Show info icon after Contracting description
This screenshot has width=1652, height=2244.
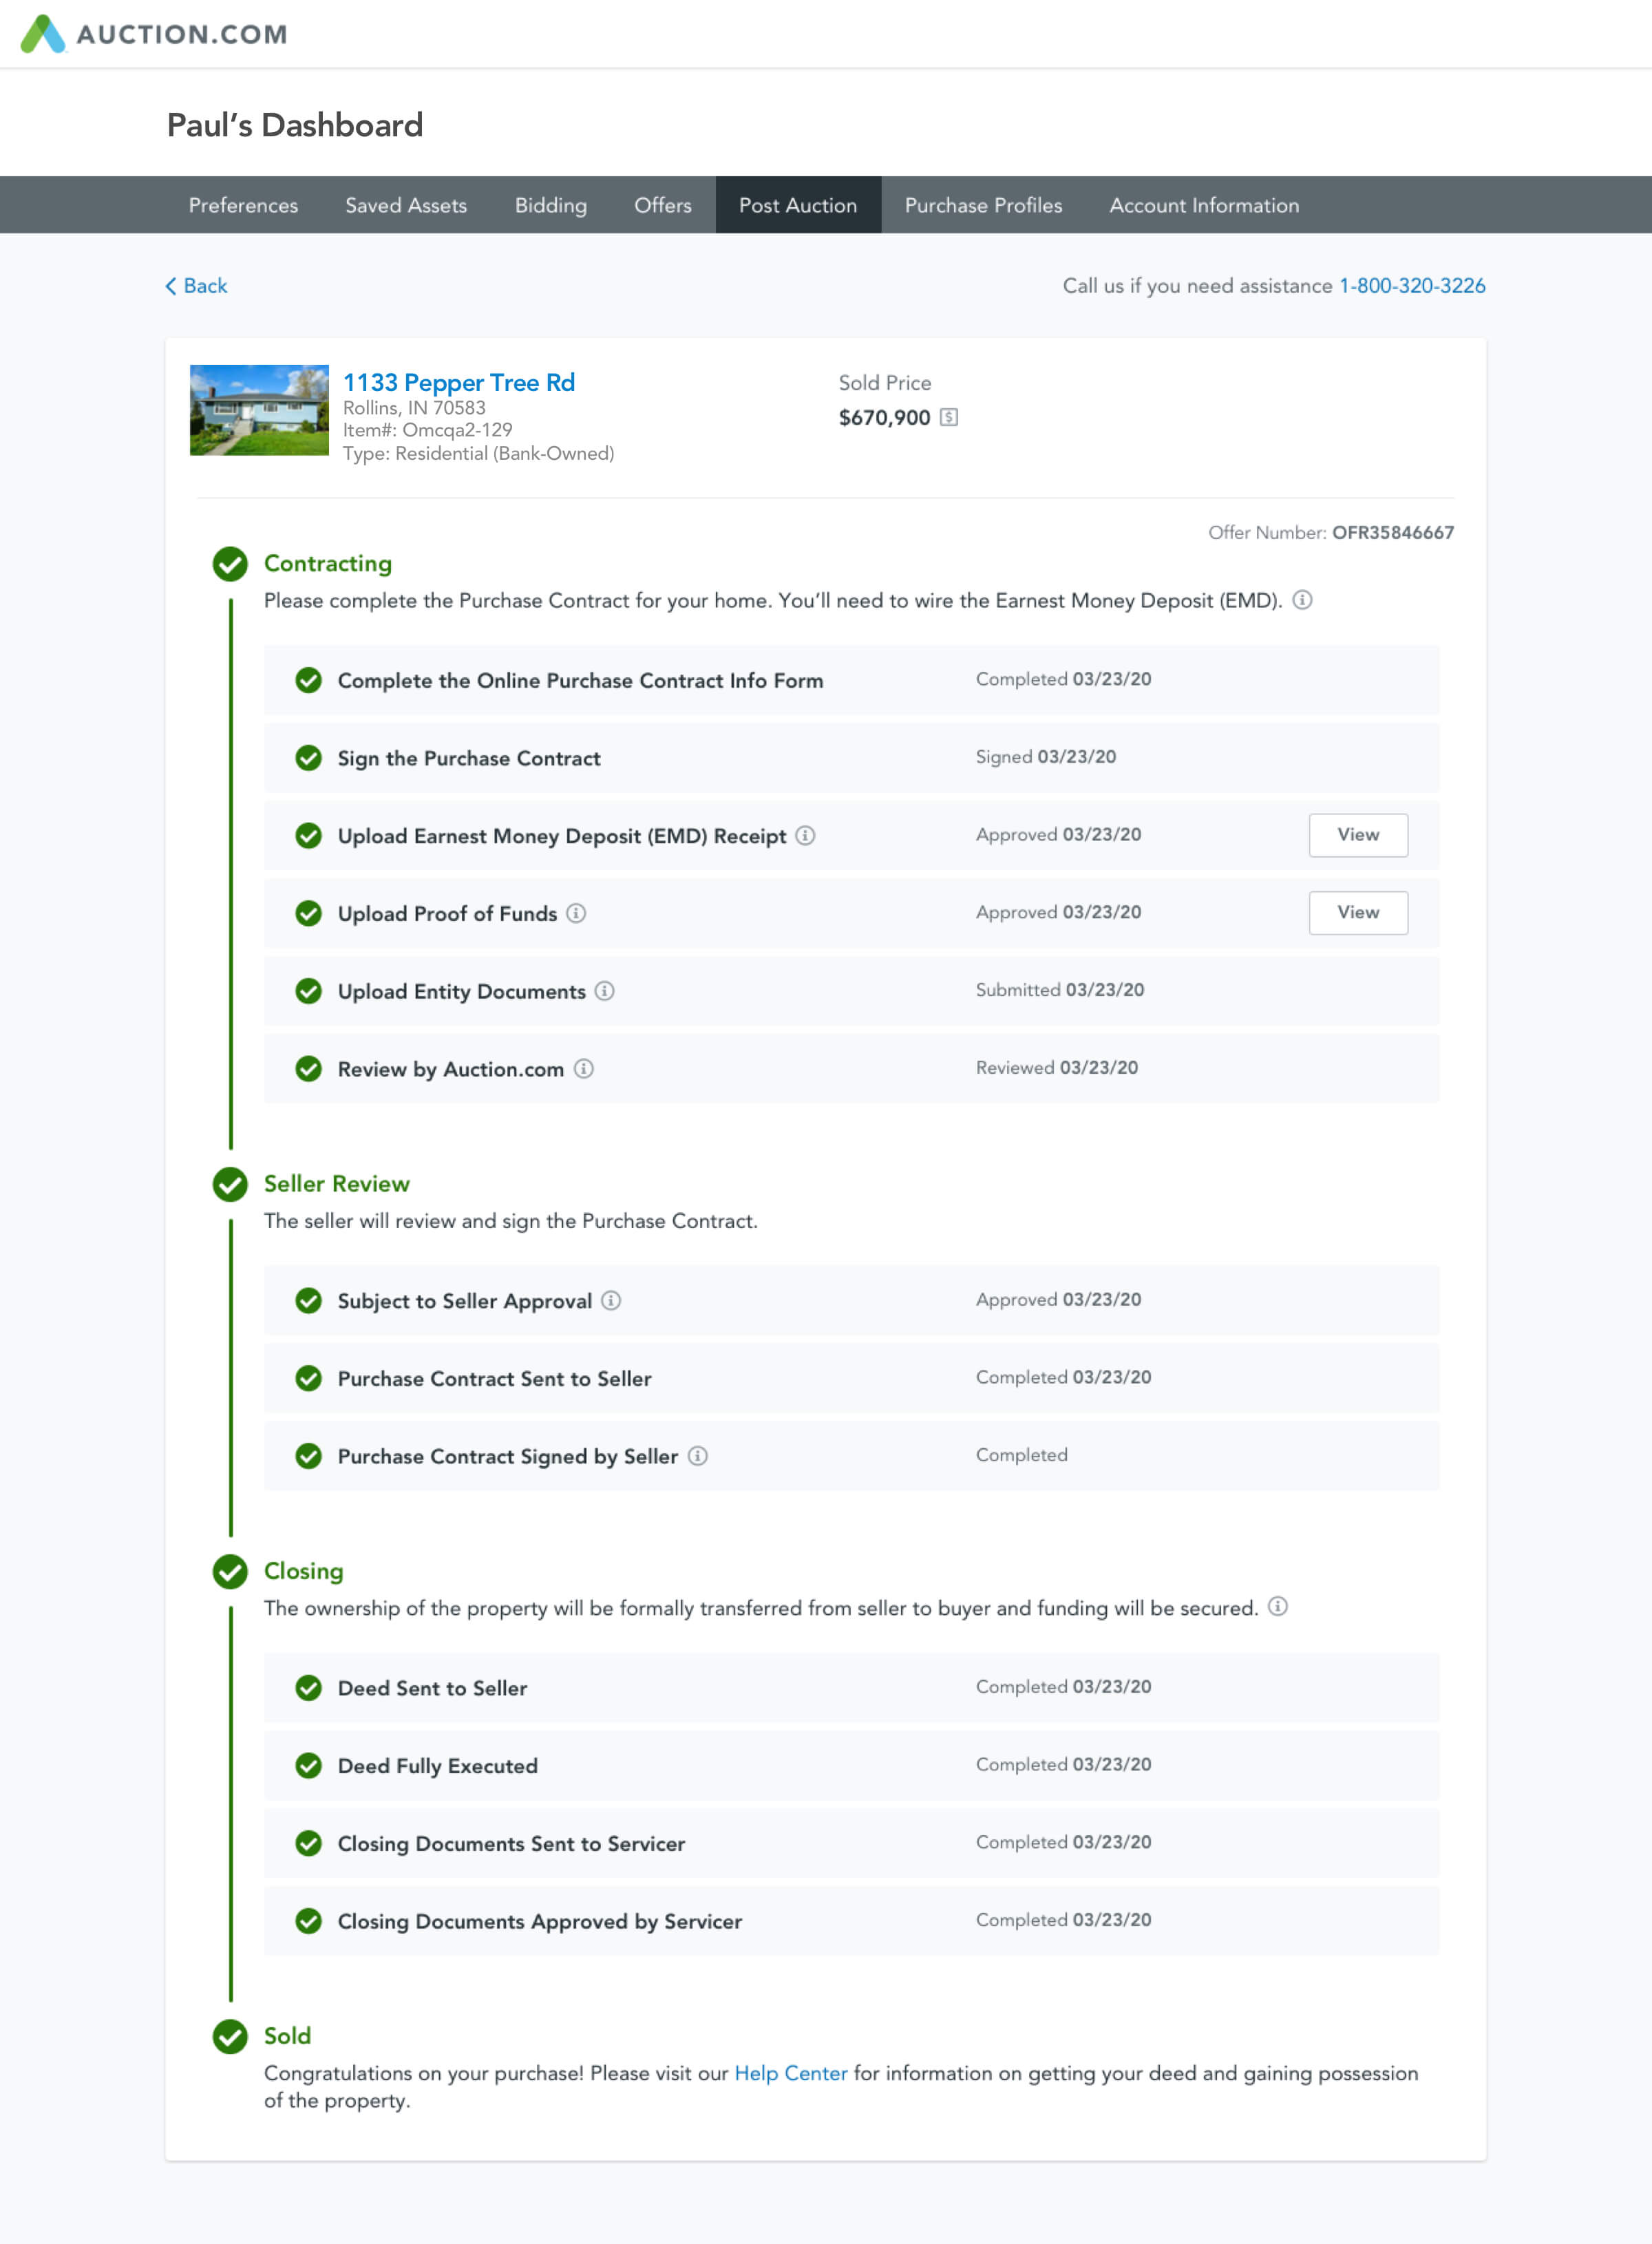1302,600
